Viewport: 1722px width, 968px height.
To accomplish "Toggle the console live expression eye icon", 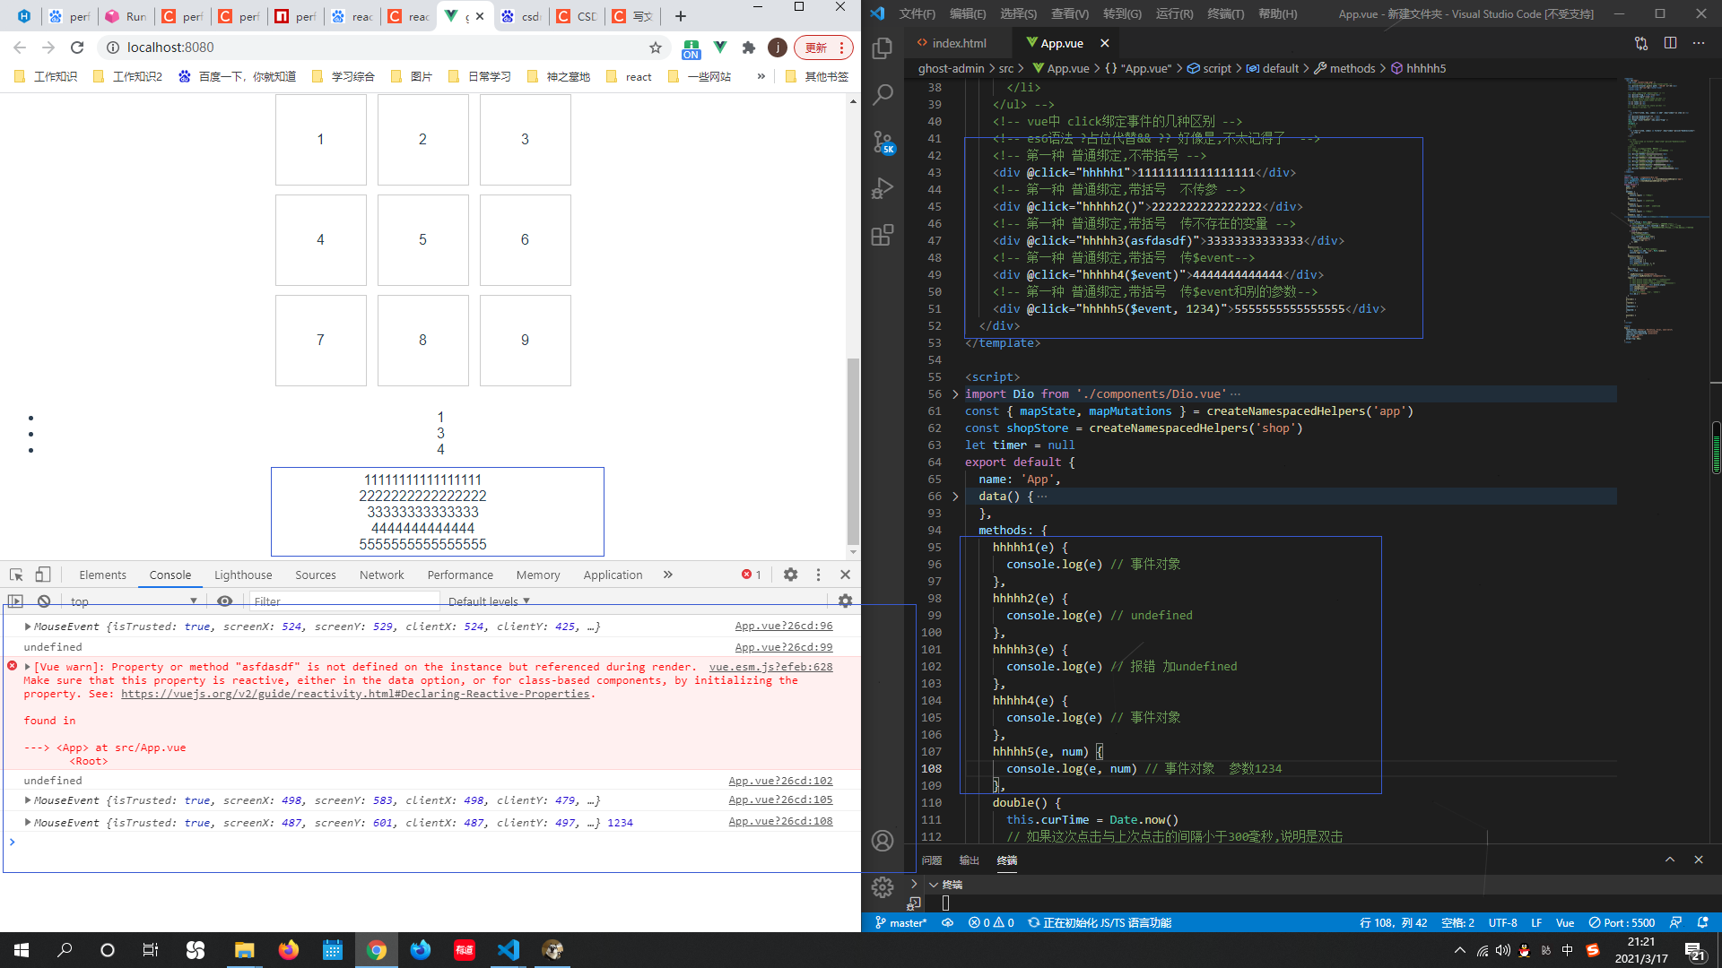I will [x=225, y=601].
